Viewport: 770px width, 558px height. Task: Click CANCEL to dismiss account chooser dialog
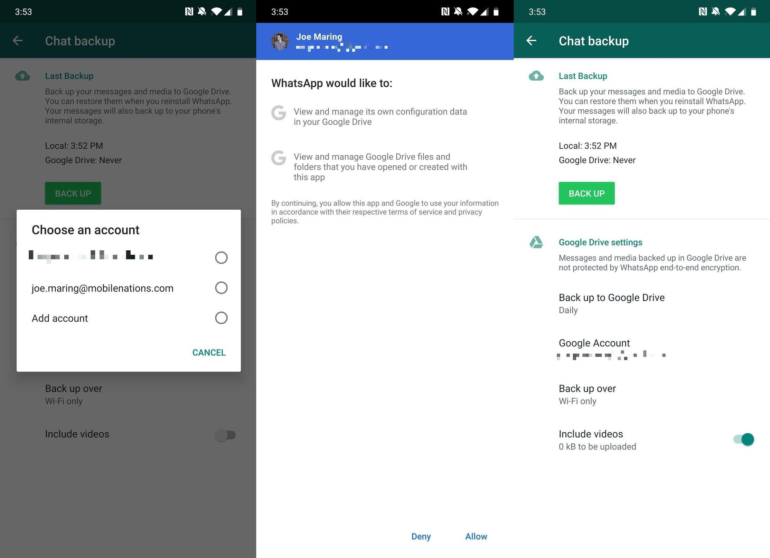click(209, 352)
